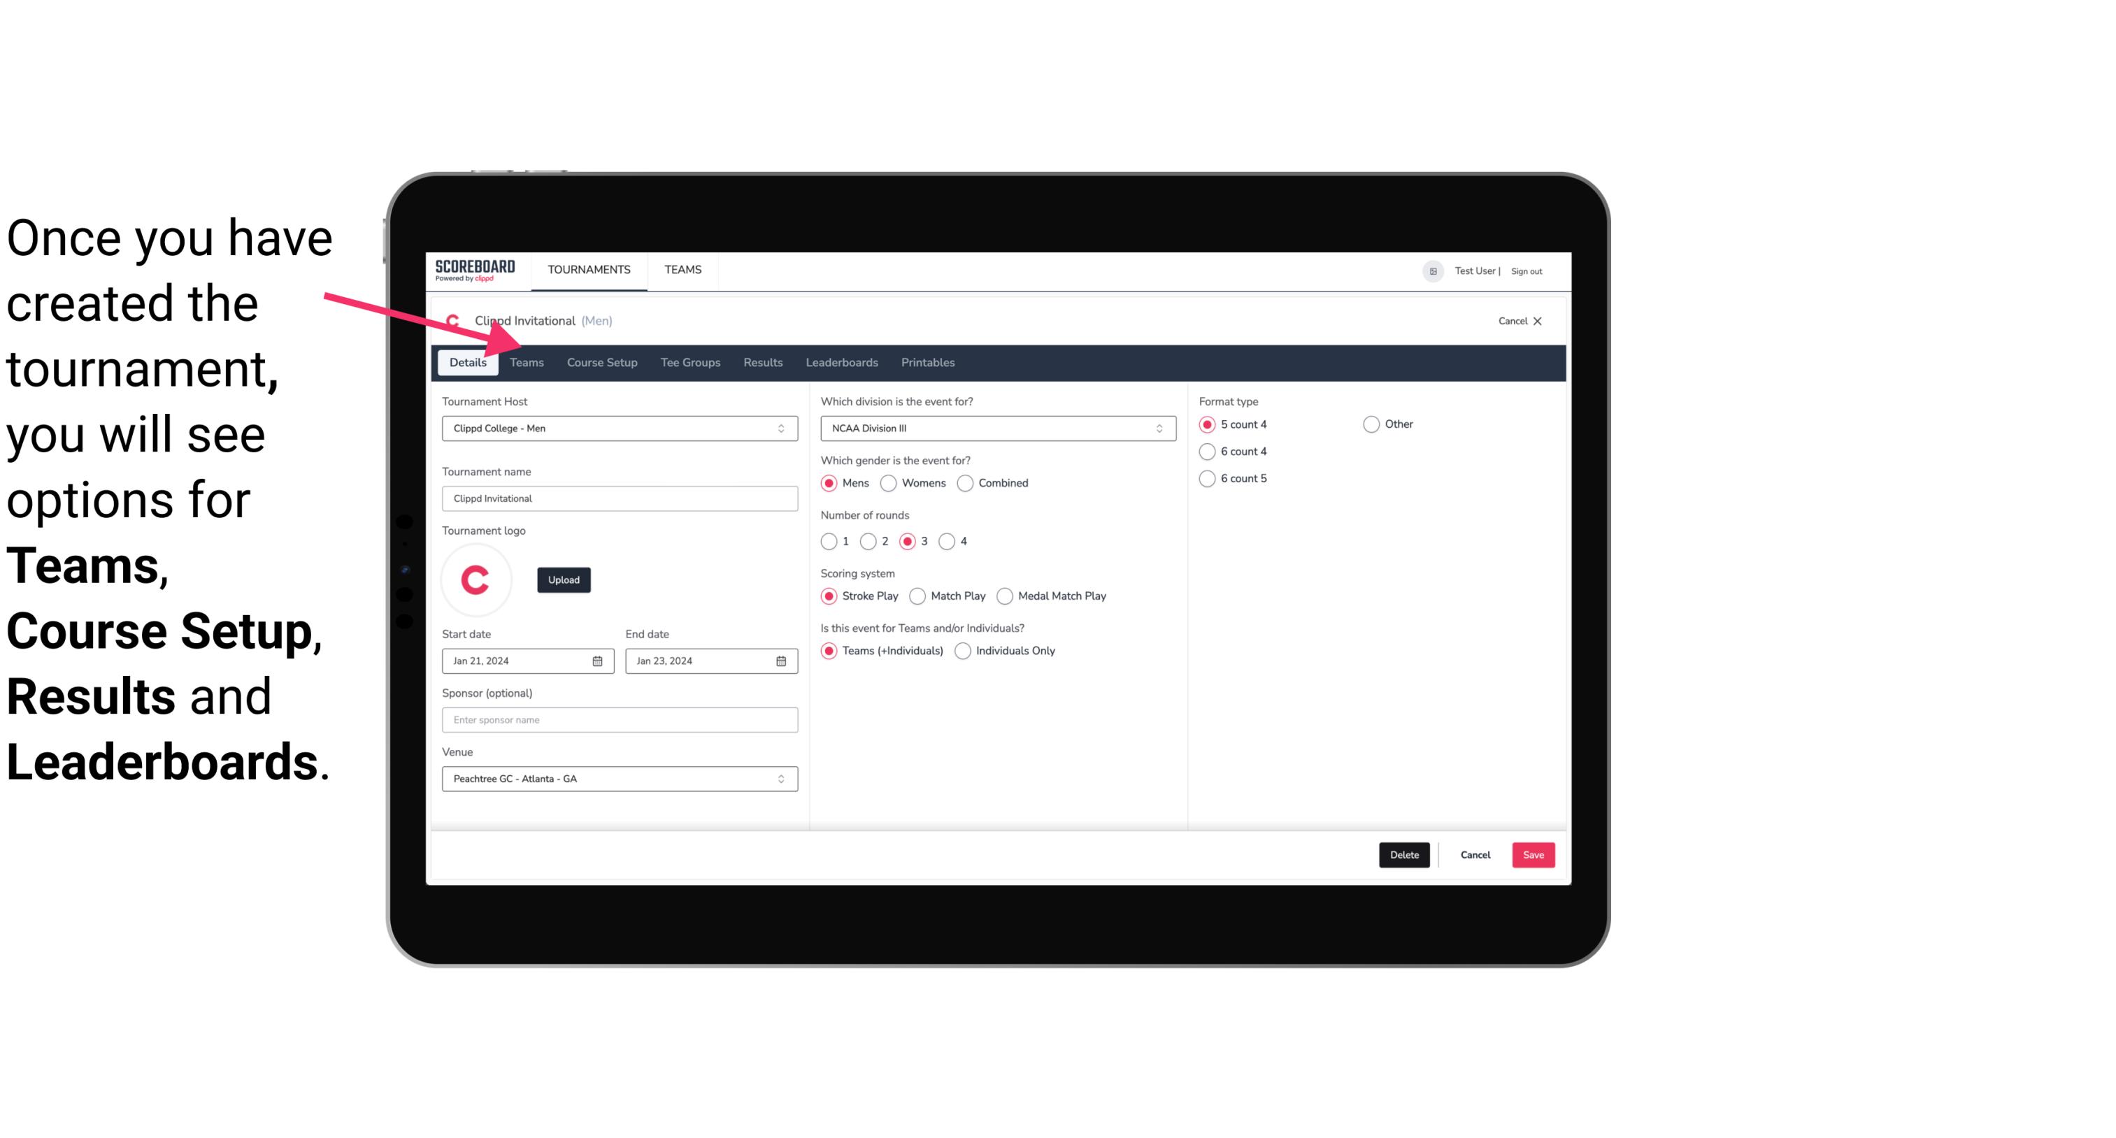Click the Scoreboard logo icon
Viewport: 2116px width, 1138px height.
click(x=475, y=269)
